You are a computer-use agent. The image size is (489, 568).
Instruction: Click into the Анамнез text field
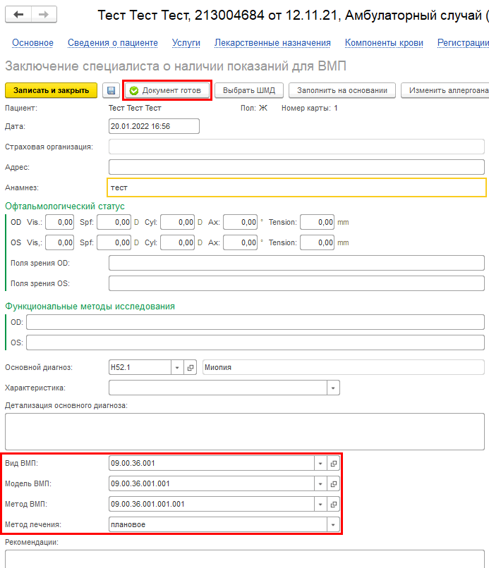296,187
